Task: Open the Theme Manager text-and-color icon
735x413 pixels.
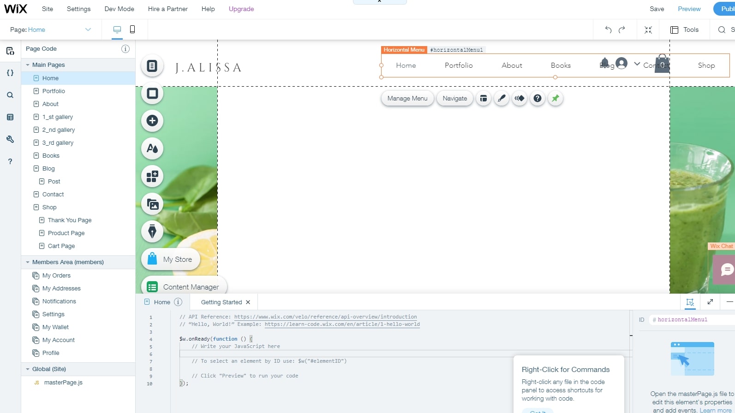Action: pos(152,148)
